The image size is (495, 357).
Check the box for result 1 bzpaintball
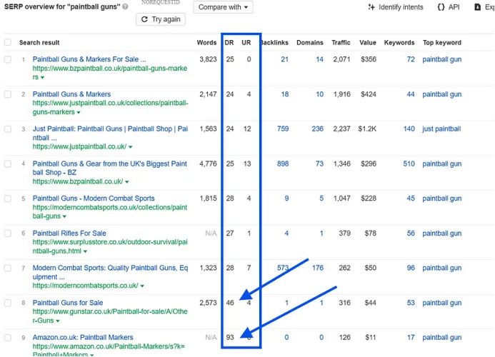pyautogui.click(x=8, y=59)
